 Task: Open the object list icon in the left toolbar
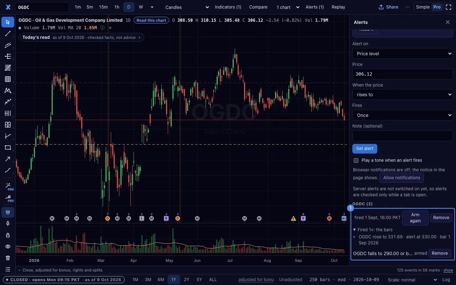point(8,269)
